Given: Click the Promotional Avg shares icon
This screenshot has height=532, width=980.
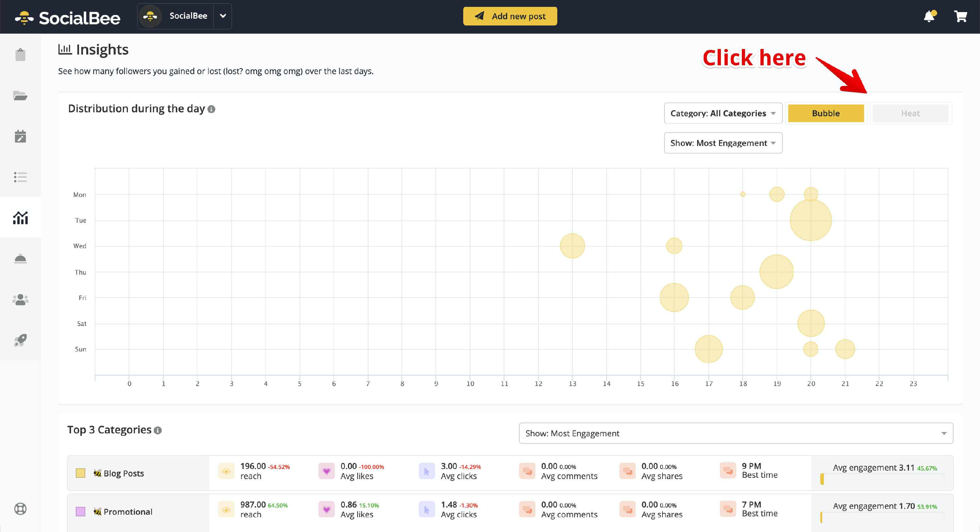Looking at the screenshot, I should point(628,509).
